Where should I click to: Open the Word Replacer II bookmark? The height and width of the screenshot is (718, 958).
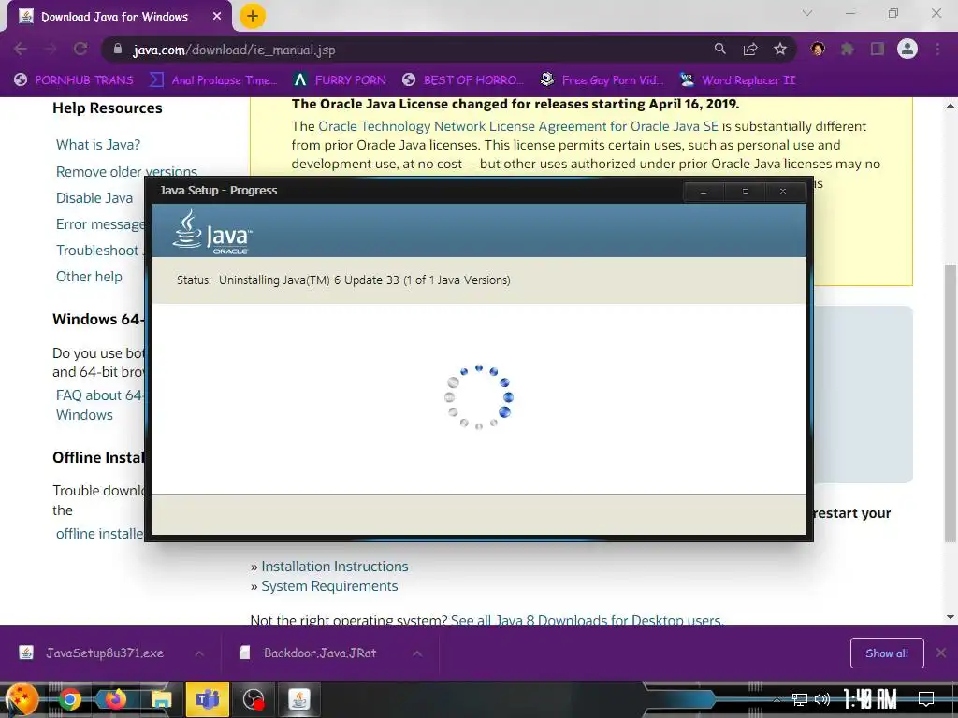coord(738,80)
